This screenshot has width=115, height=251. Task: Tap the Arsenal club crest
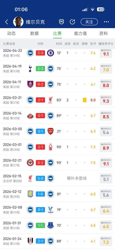(x=50, y=131)
